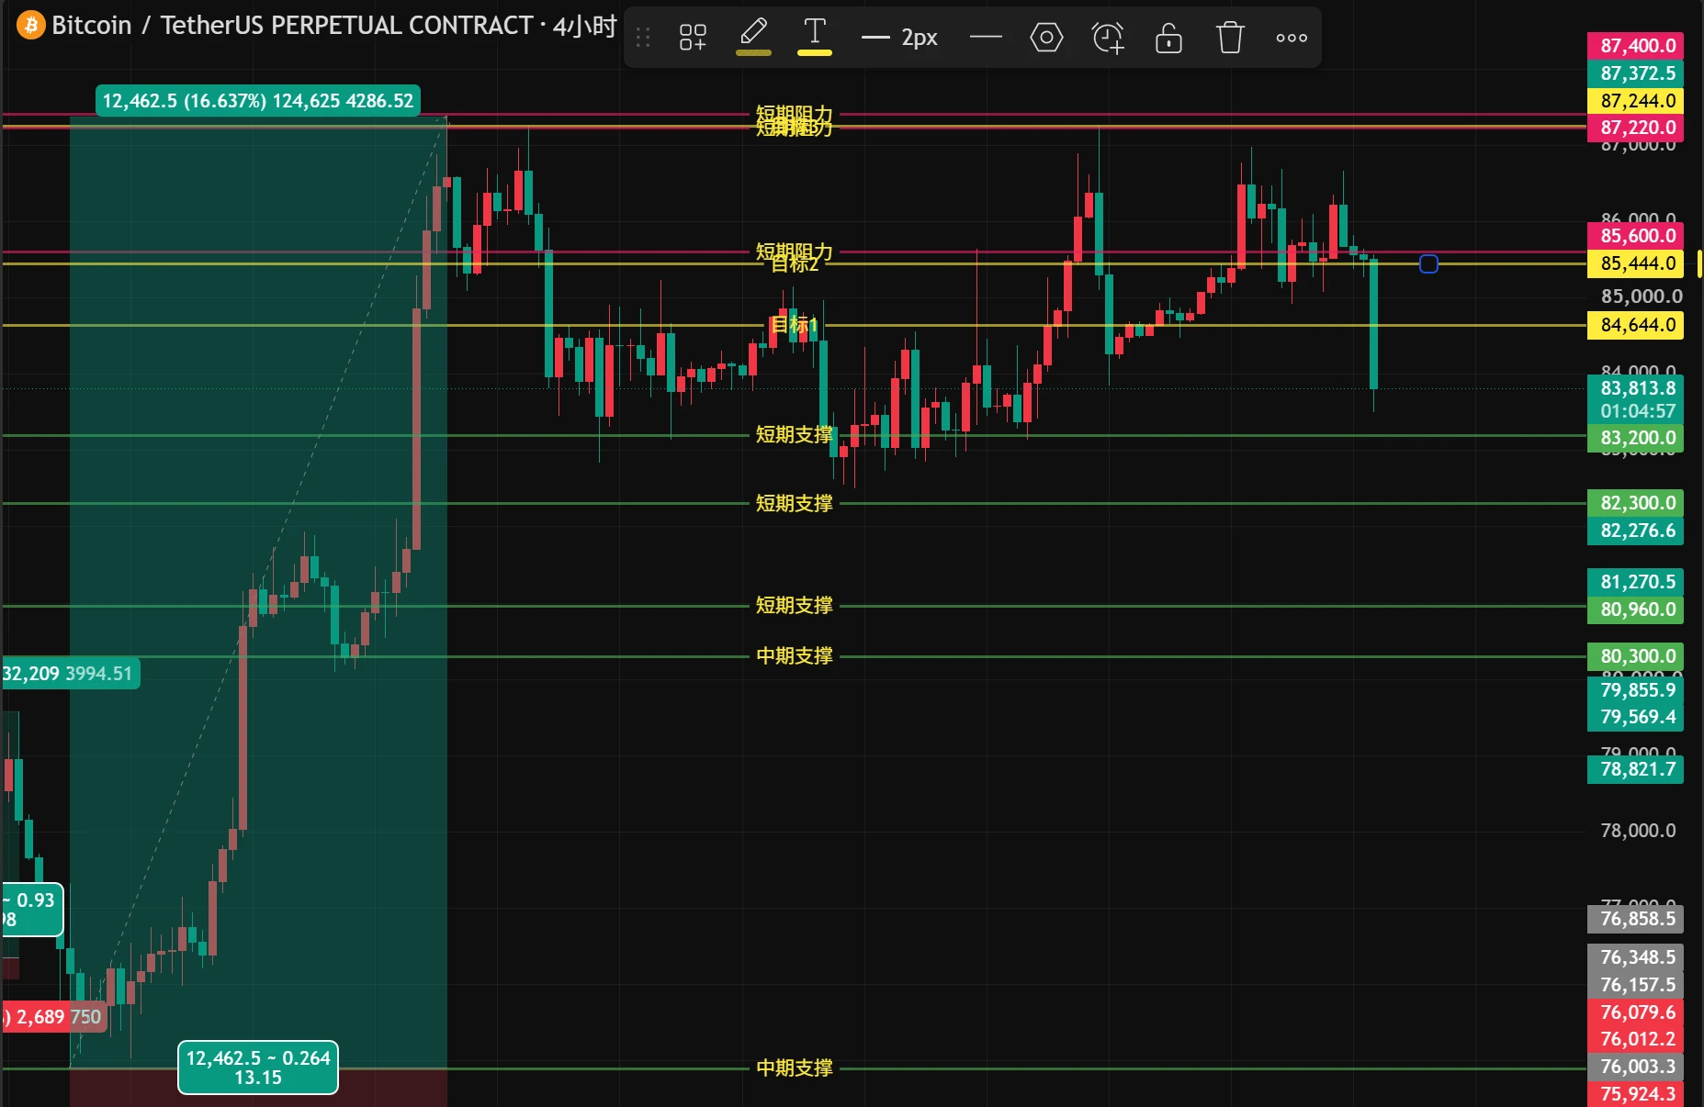Viewport: 1704px width, 1107px height.
Task: Lock the selected drawing
Action: tap(1168, 38)
